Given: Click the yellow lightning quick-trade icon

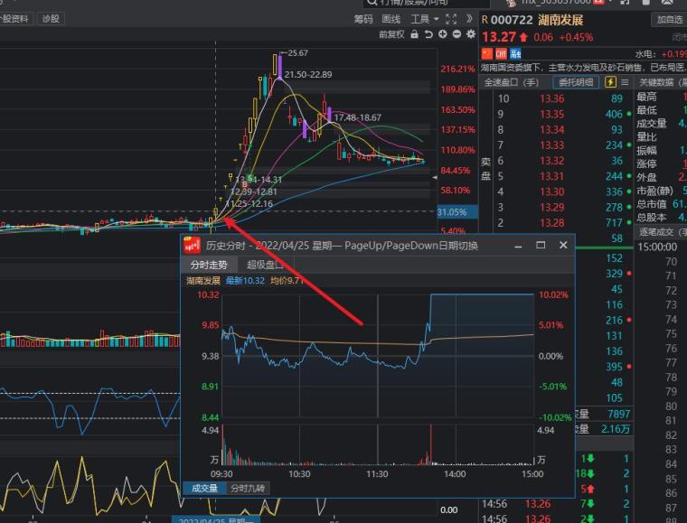Looking at the screenshot, I should (x=610, y=82).
